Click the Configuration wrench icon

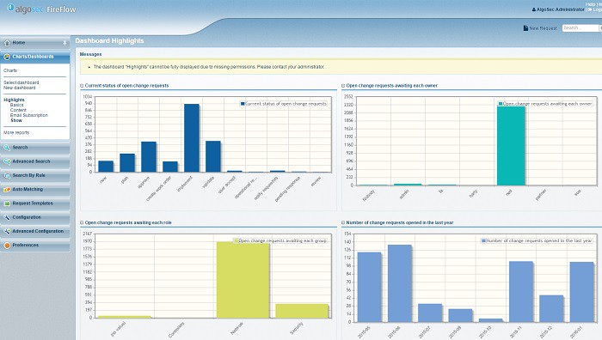[7, 217]
